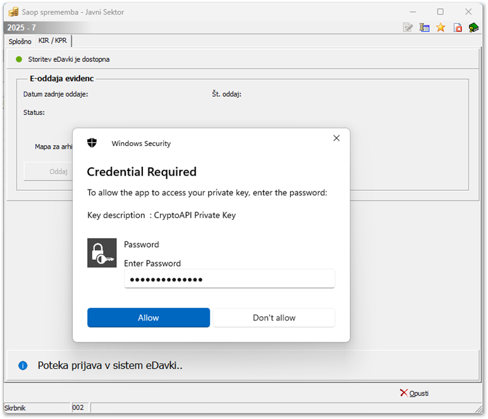Viewport: 488px width, 419px height.
Task: Click the Key description CryptoAPI Private Key text
Action: click(x=162, y=216)
